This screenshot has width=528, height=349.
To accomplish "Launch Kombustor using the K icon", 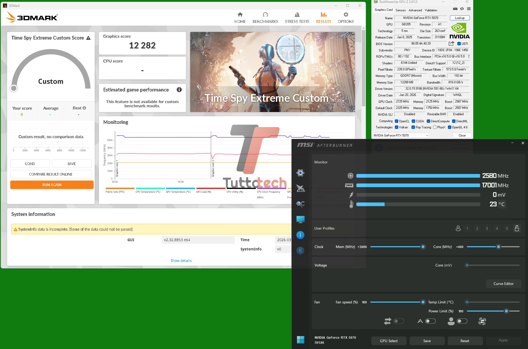I will point(300,250).
